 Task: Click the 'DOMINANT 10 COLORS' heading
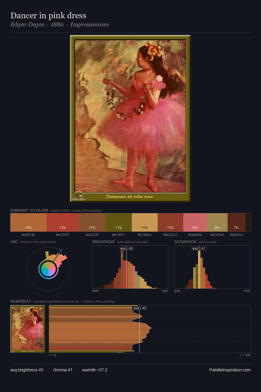point(29,210)
